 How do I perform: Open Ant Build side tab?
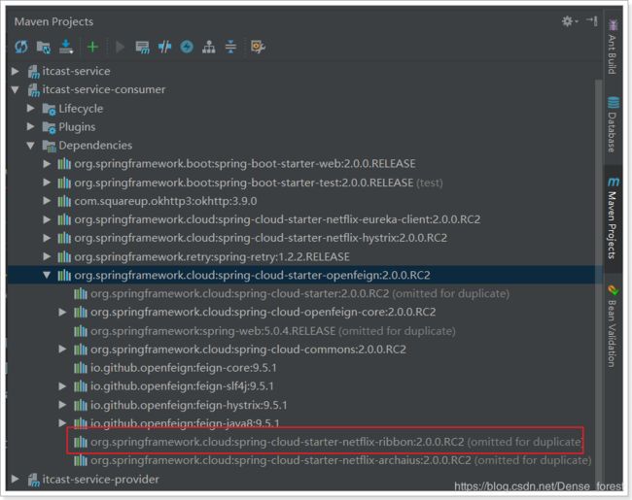(613, 47)
